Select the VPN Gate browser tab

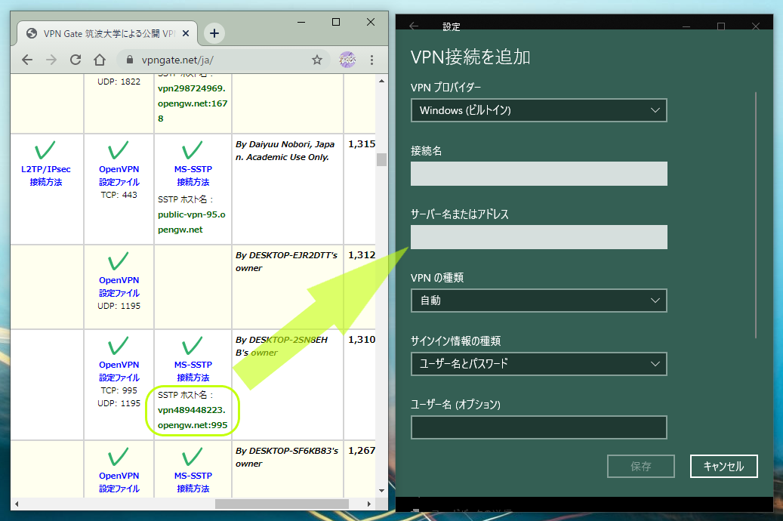107,33
